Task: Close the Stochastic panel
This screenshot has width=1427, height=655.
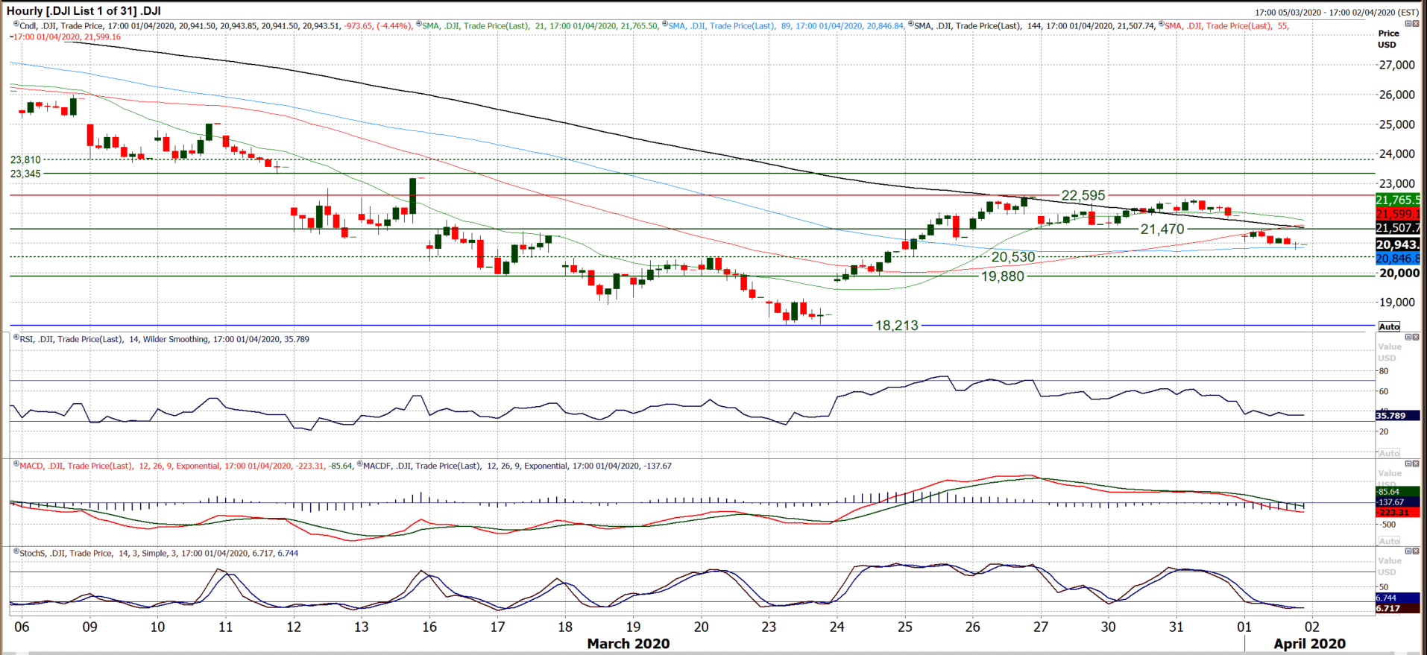Action: click(x=1416, y=551)
